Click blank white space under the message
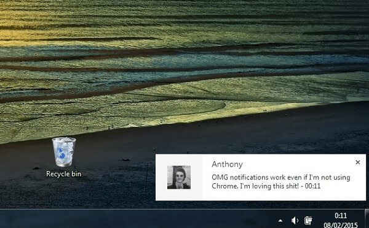 (x=282, y=195)
